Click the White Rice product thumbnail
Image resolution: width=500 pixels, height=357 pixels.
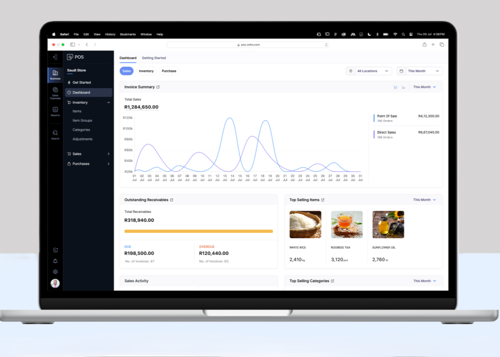point(305,224)
